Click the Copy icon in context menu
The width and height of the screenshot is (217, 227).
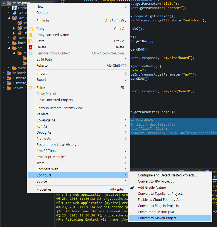click(31, 29)
